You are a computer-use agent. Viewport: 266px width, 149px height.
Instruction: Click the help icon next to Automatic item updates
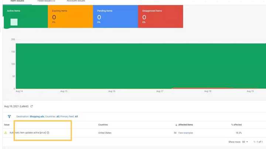pyautogui.click(x=48, y=133)
